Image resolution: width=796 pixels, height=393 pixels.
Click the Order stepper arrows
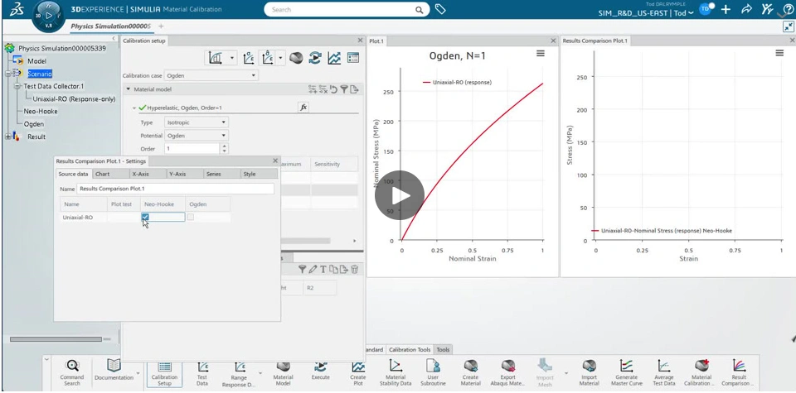(224, 149)
